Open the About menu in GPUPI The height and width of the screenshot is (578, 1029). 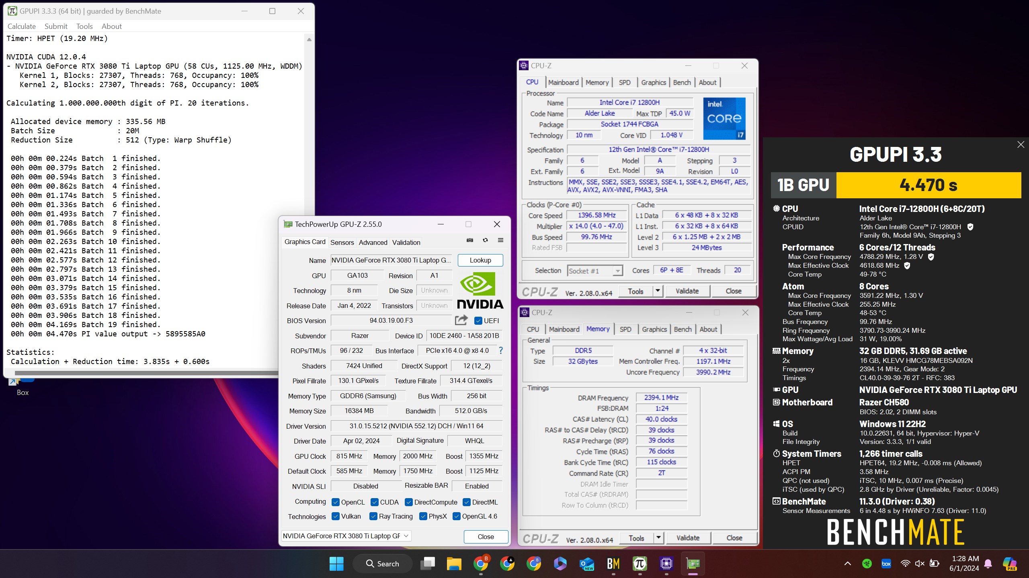pos(112,26)
